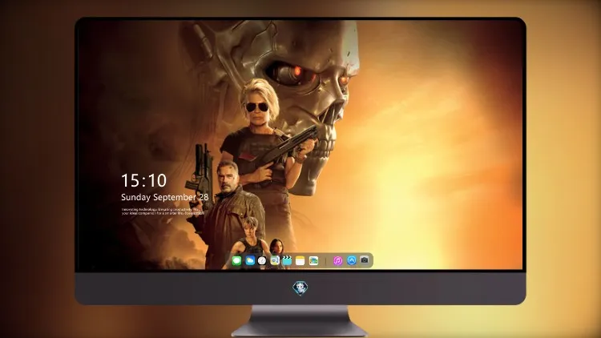Open the Clock app in dock
Viewport: 601px width, 338px height.
coord(262,260)
